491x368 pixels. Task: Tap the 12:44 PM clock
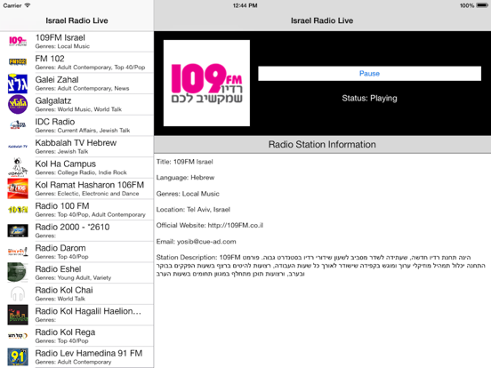245,5
